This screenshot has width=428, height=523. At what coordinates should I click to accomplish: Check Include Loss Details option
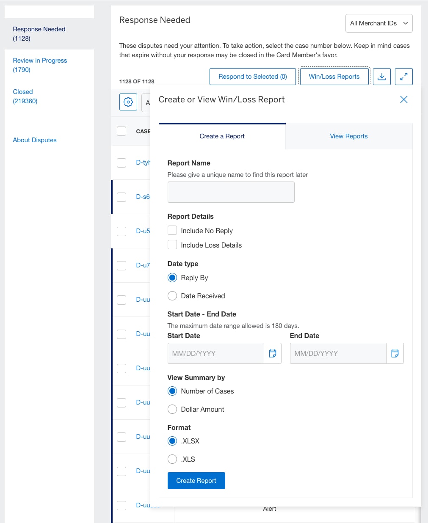172,245
